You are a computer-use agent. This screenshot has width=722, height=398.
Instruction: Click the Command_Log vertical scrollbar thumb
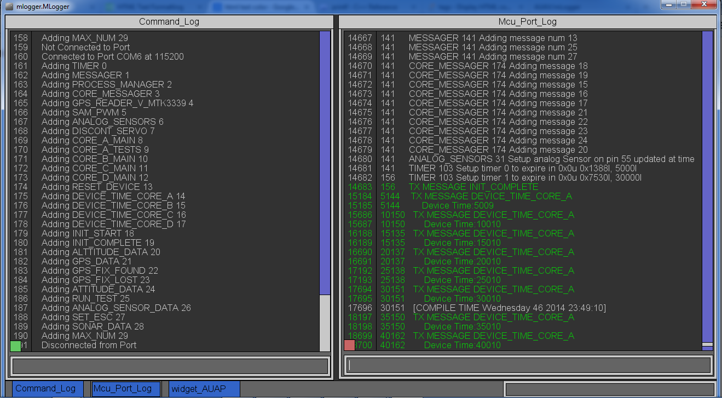coord(325,163)
